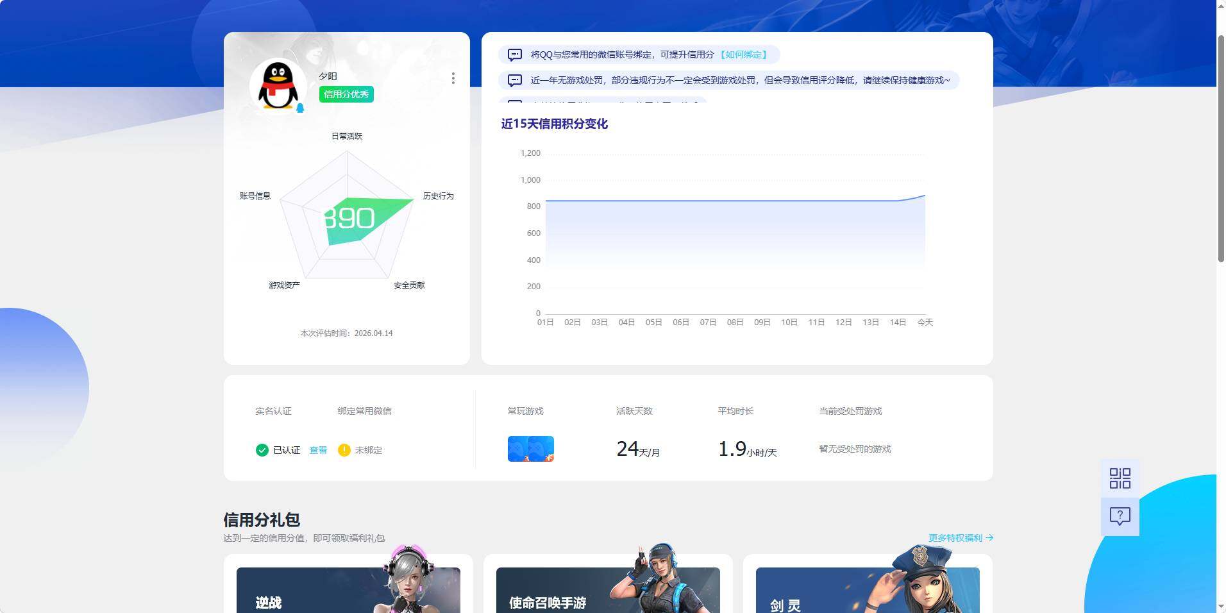Click the 01日 axis label on chart
1226x613 pixels.
tap(546, 322)
